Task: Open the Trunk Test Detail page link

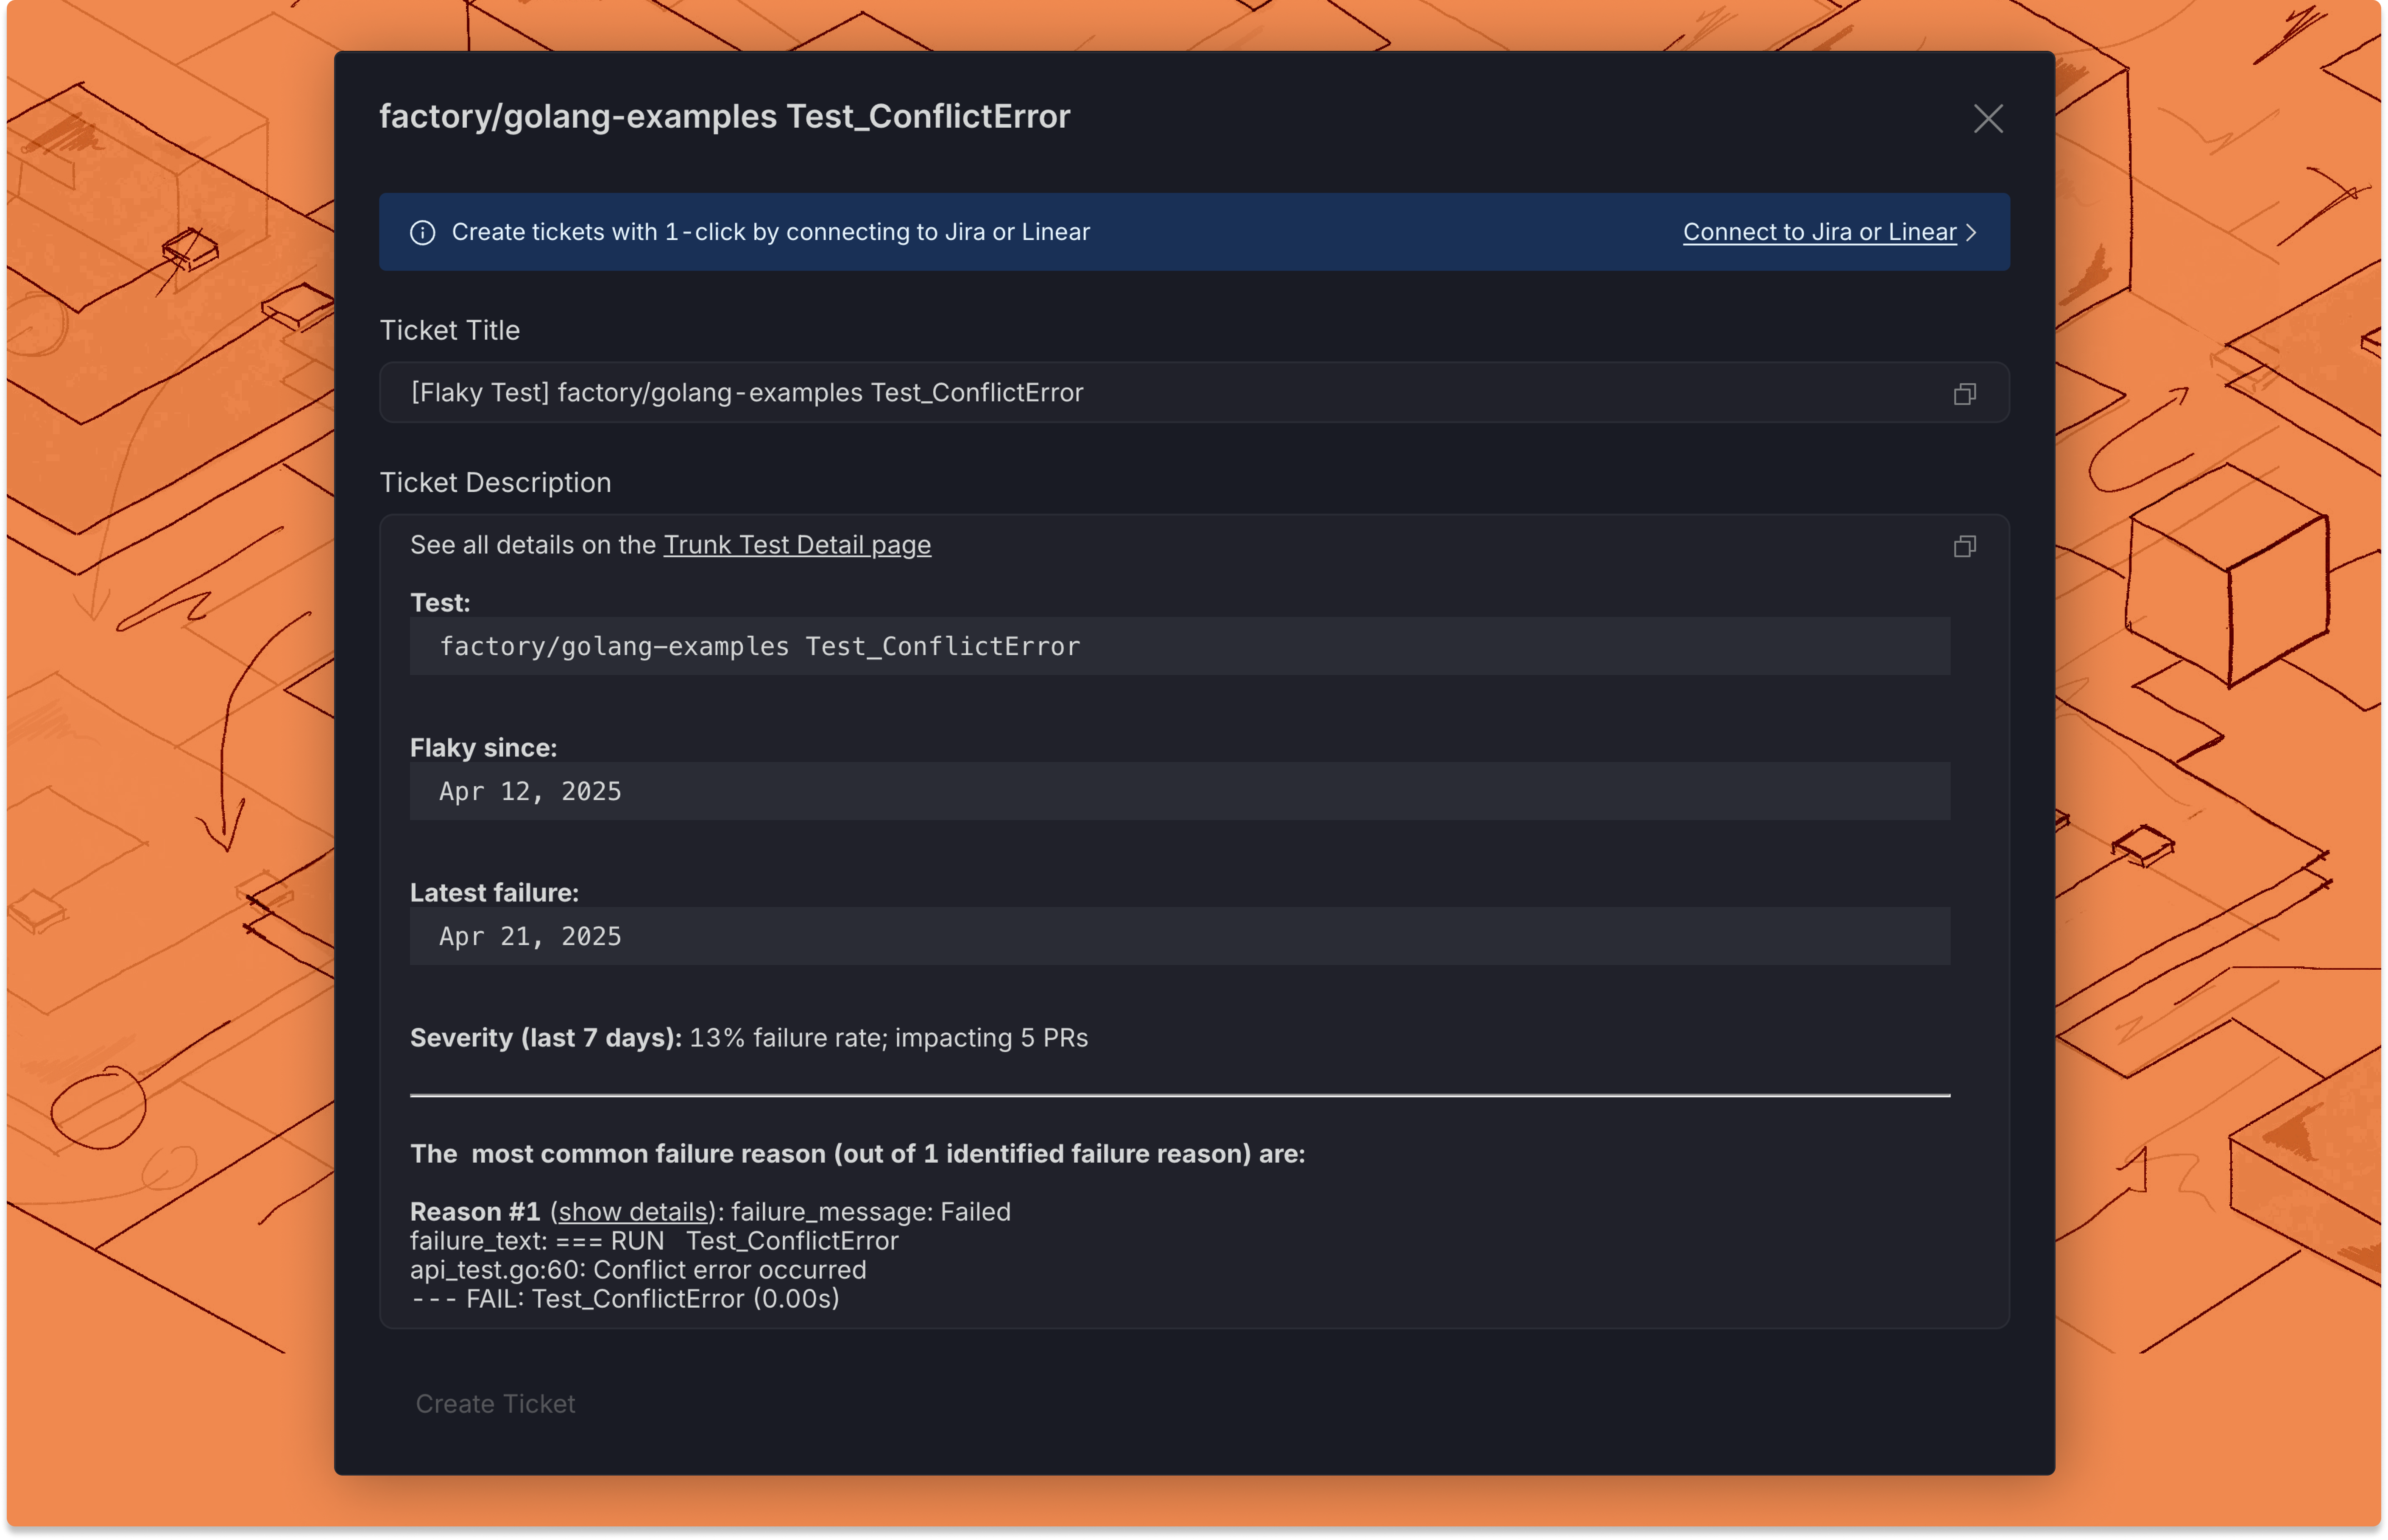Action: pyautogui.click(x=797, y=545)
